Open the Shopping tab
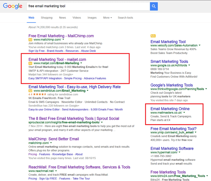The width and height of the screenshot is (211, 181). (47, 18)
